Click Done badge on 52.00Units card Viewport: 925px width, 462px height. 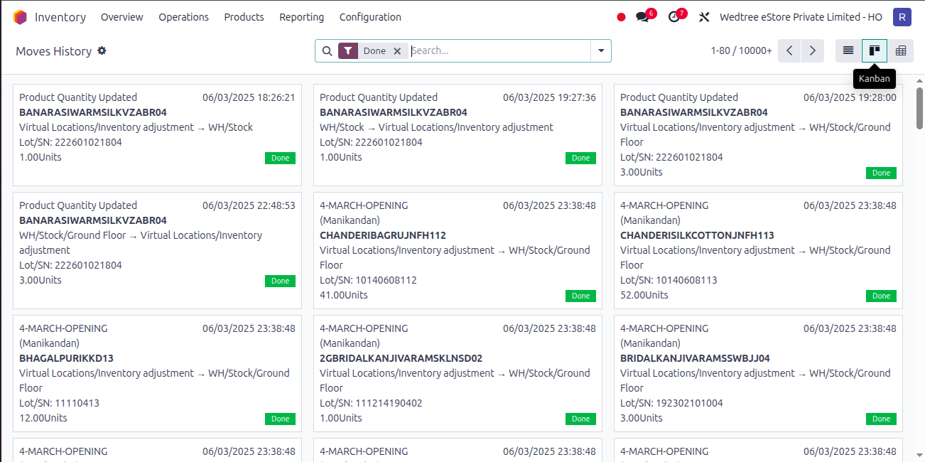(881, 296)
